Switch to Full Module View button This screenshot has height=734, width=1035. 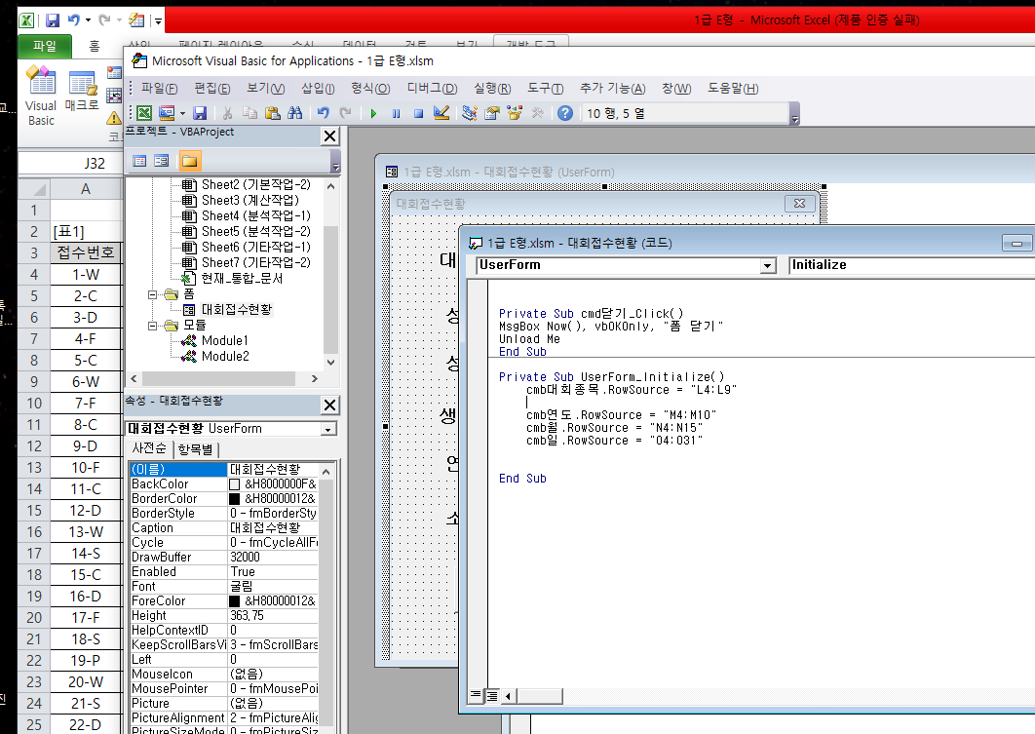click(492, 695)
